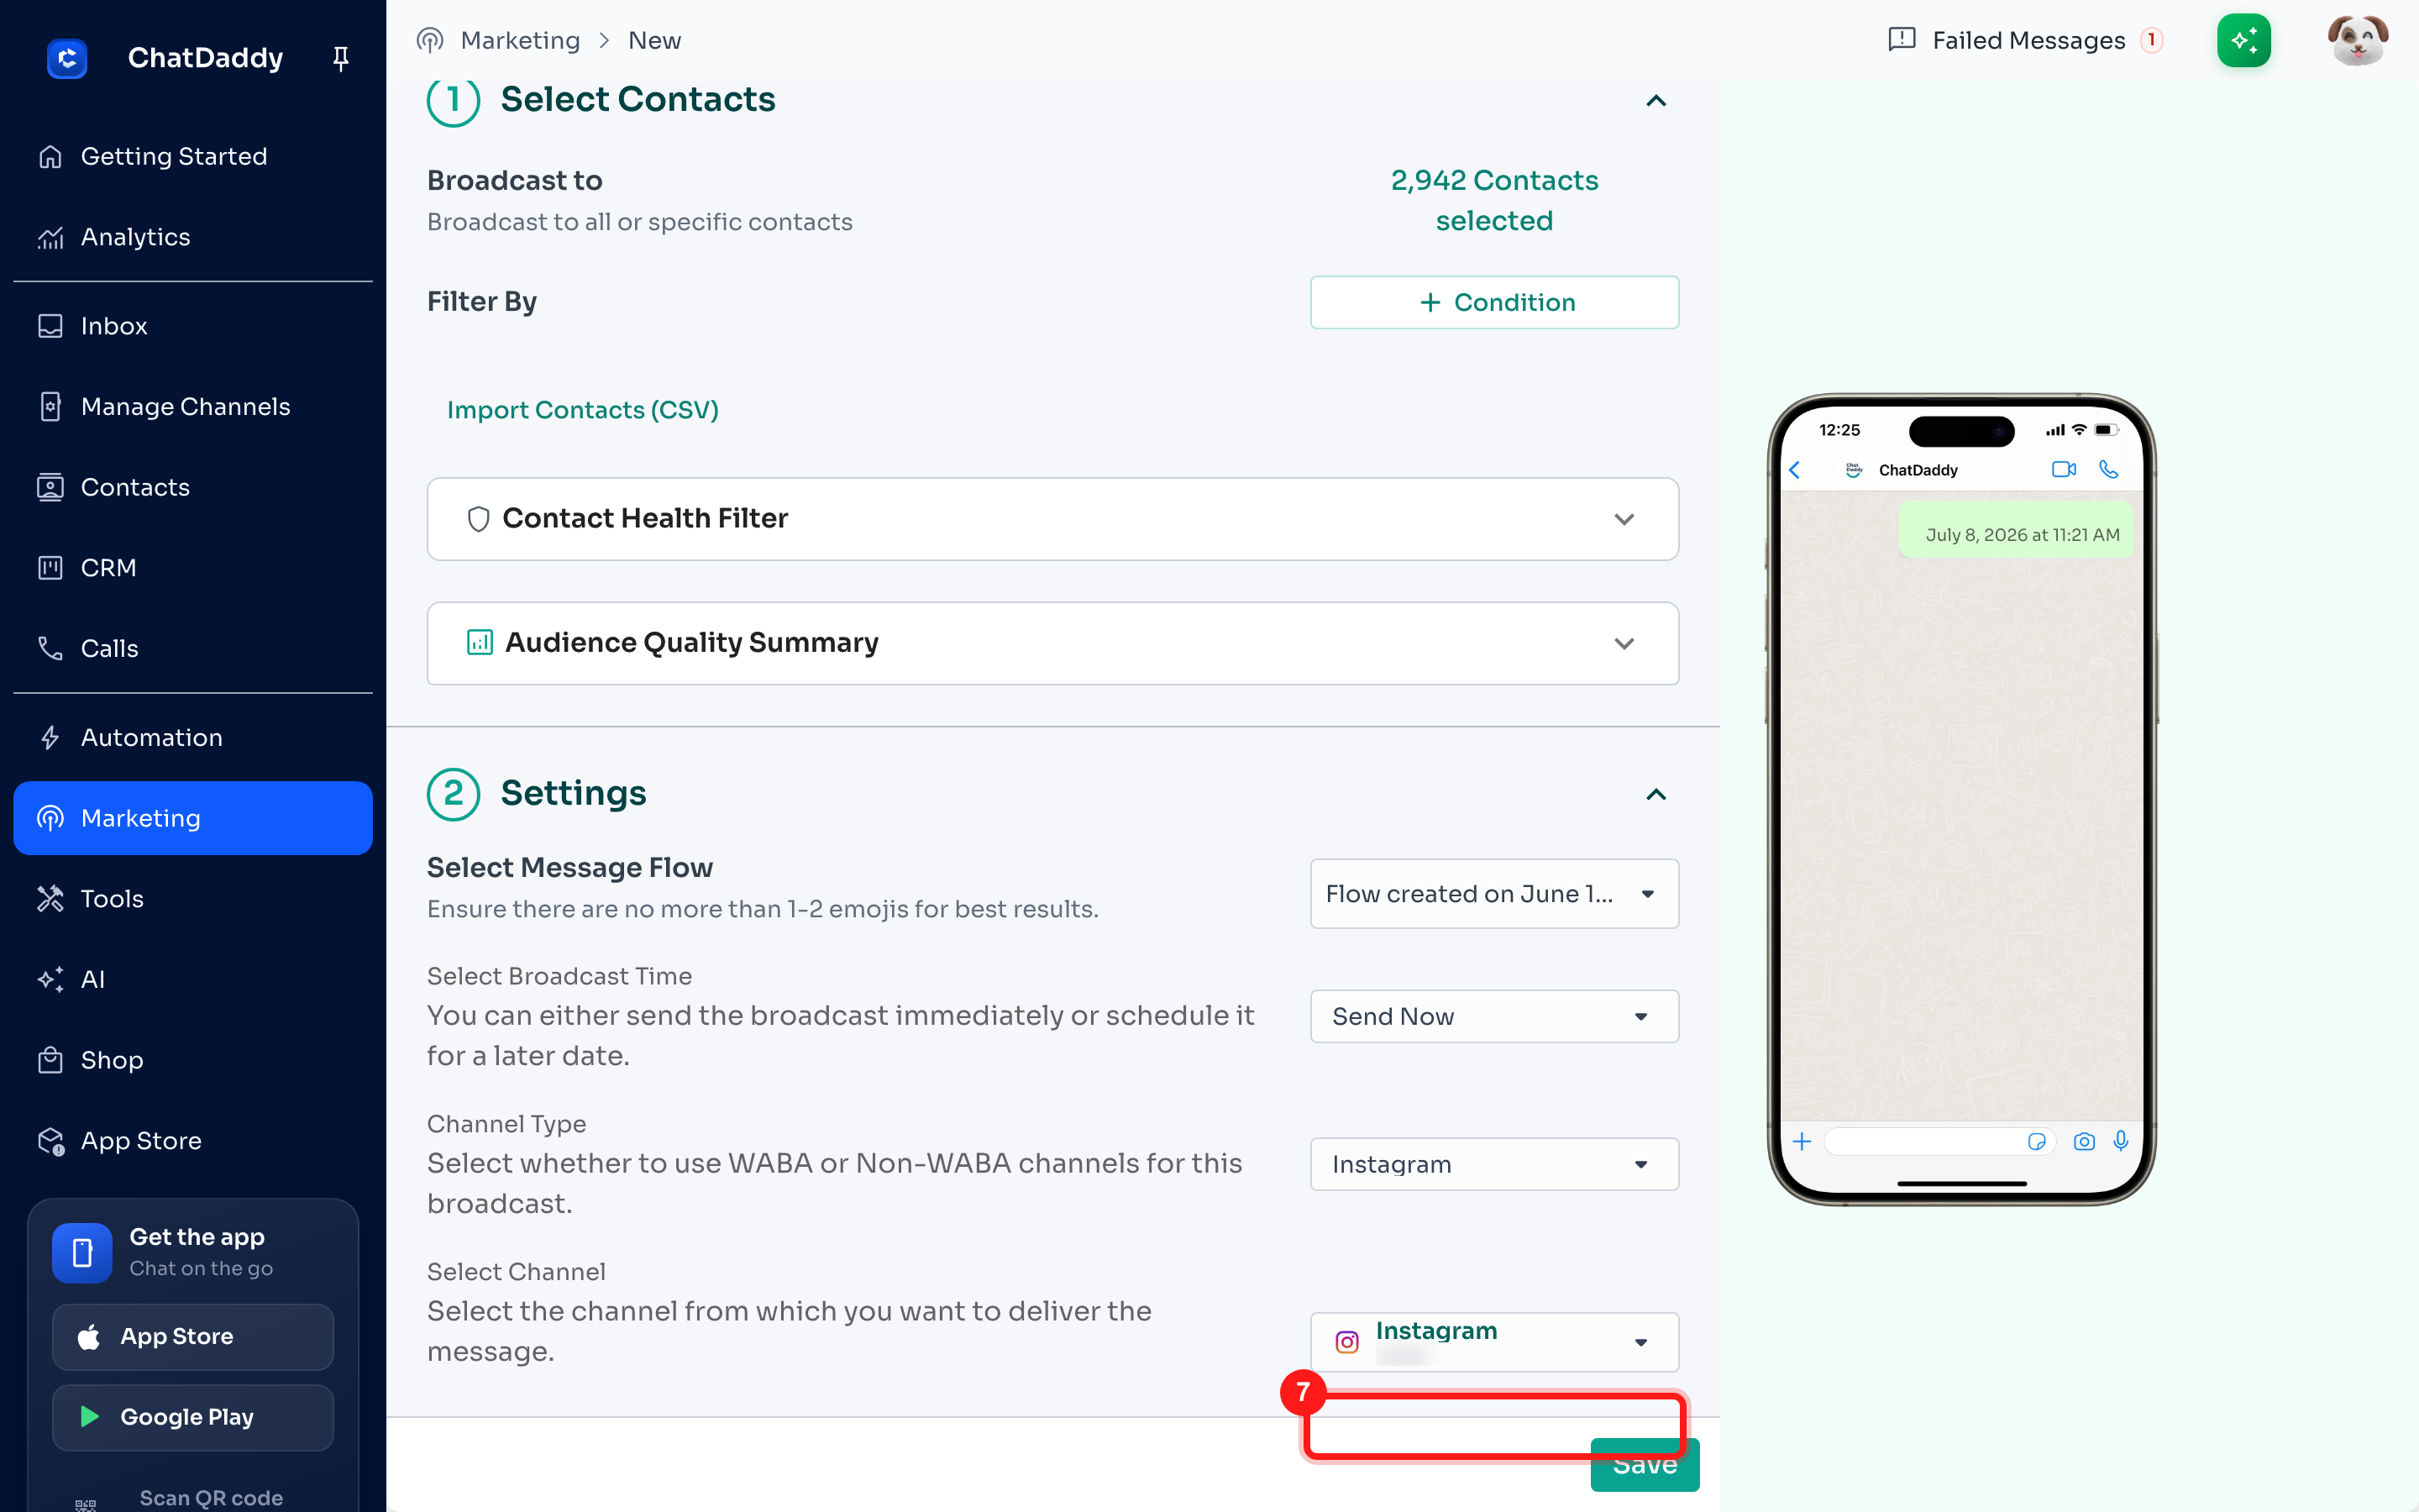
Task: Click the Failed Messages count badge
Action: coord(2151,40)
